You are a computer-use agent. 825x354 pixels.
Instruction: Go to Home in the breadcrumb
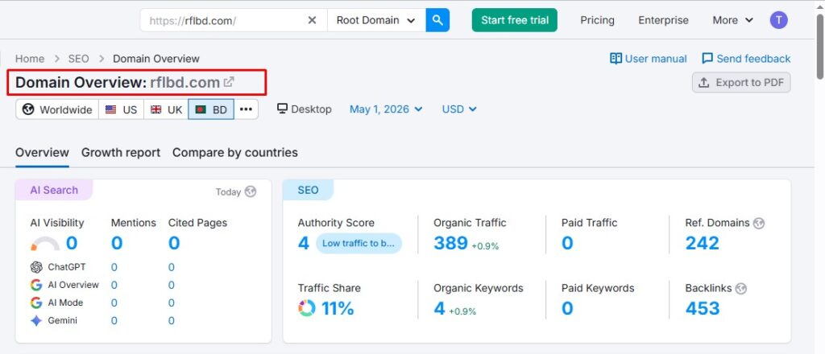(30, 58)
